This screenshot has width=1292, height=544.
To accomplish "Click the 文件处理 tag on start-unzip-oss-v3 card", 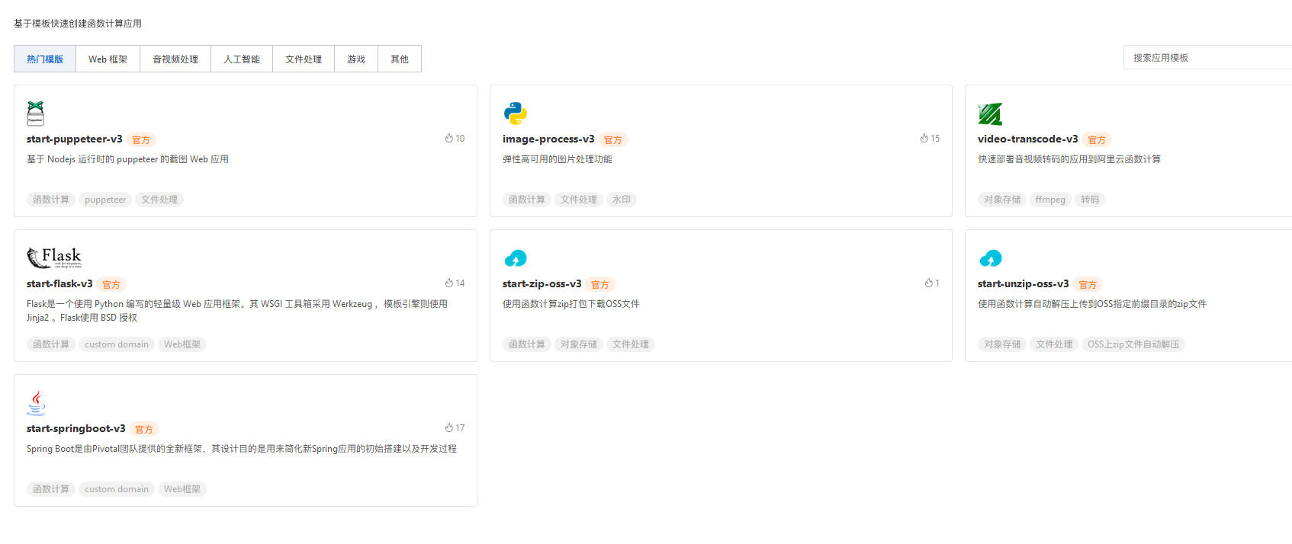I will [1054, 344].
